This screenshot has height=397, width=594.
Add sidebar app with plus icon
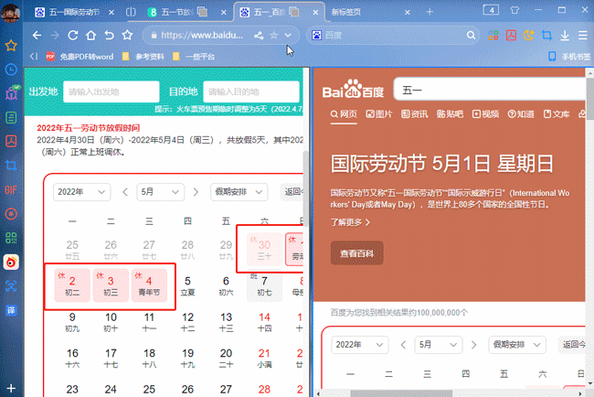point(11,388)
